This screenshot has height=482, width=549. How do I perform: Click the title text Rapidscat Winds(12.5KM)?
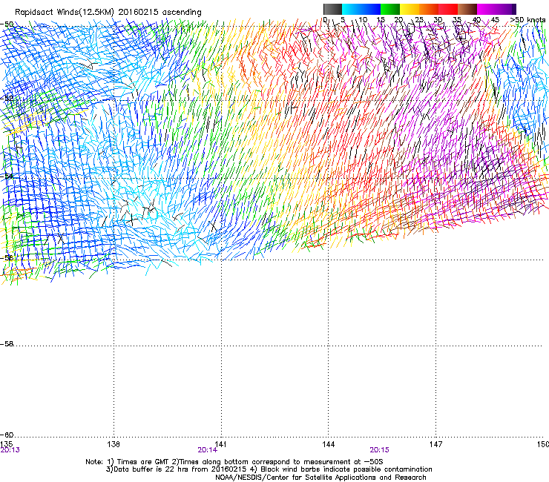[x=65, y=13]
